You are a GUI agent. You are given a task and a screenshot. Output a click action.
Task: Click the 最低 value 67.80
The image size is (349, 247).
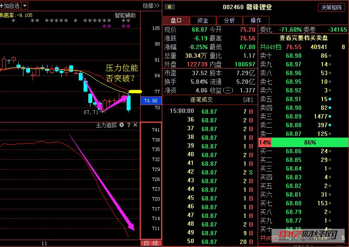(248, 47)
